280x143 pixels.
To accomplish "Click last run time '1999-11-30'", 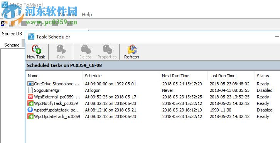I will pyautogui.click(x=221, y=110).
